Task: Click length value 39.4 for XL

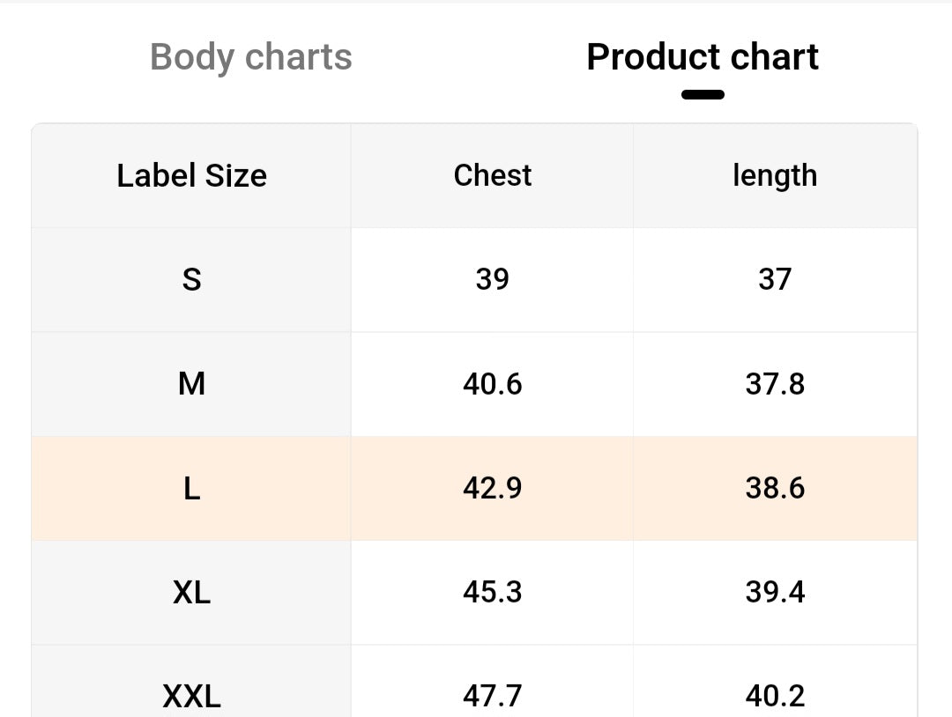Action: coord(775,592)
